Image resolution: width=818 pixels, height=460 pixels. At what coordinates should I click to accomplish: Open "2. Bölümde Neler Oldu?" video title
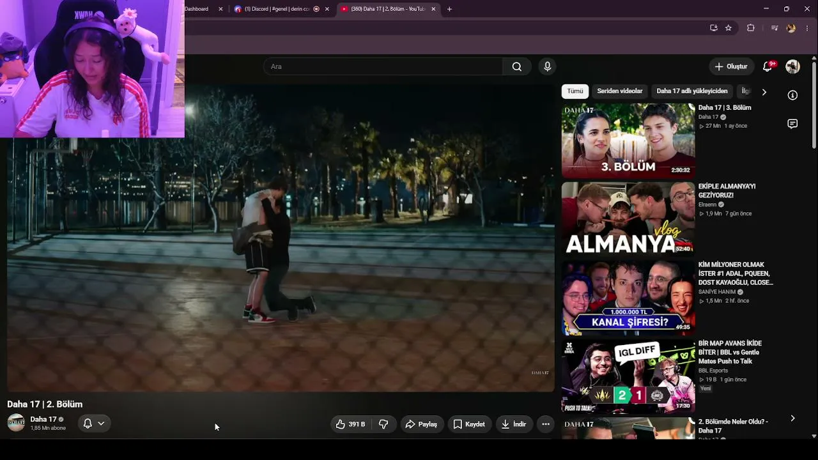(733, 426)
